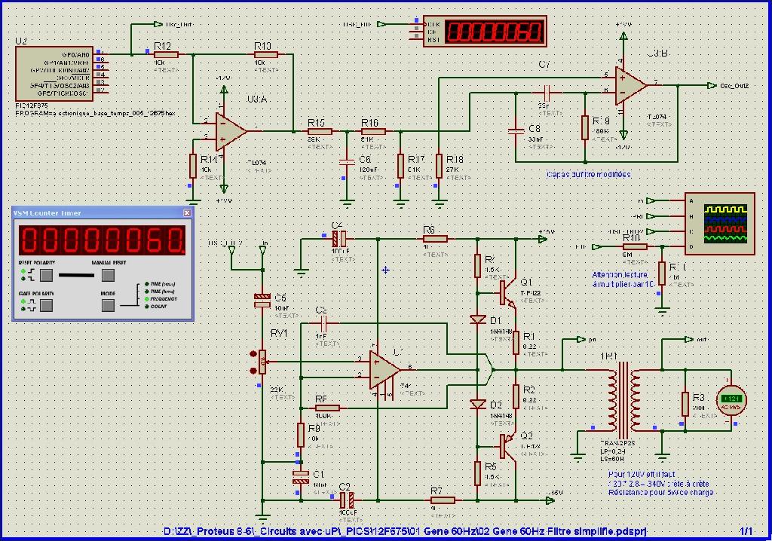
Task: Click the TIME (secs) mode indicator label
Action: coord(163,284)
